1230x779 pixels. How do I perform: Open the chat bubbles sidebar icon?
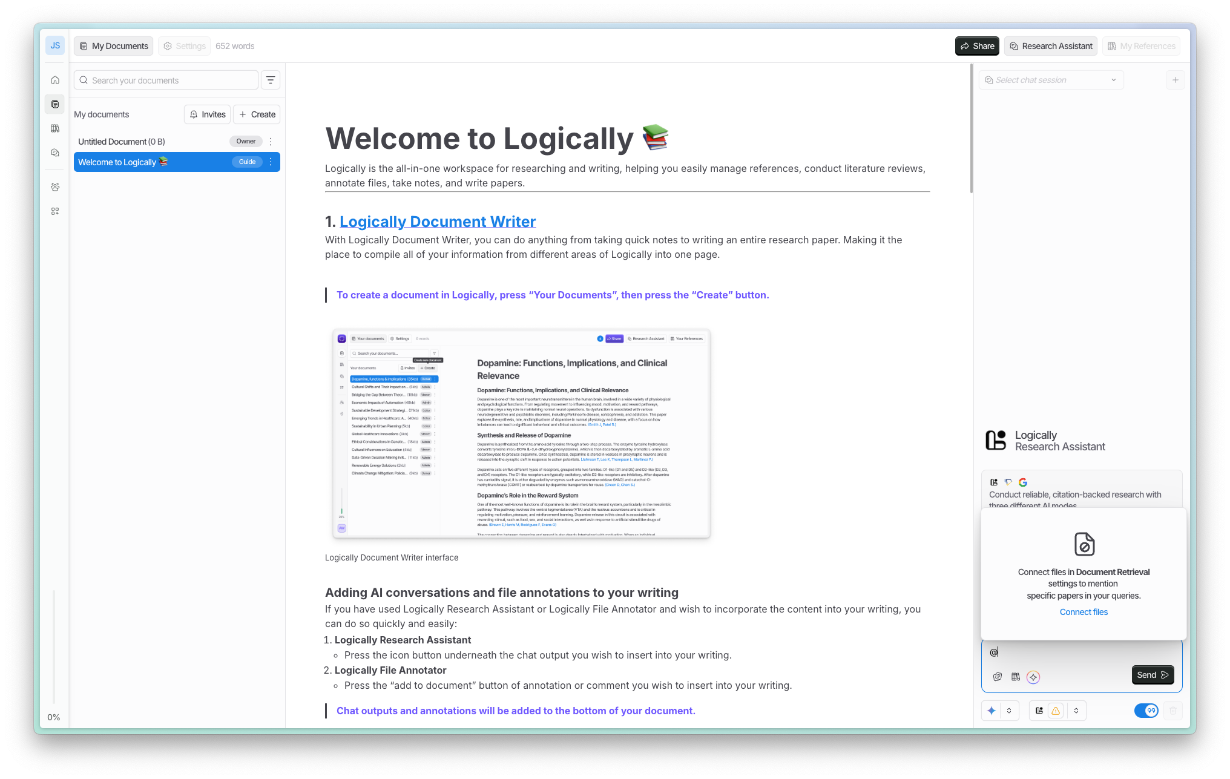[55, 153]
